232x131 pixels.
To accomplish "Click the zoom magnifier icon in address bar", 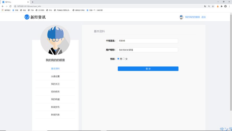I will 209,6.
